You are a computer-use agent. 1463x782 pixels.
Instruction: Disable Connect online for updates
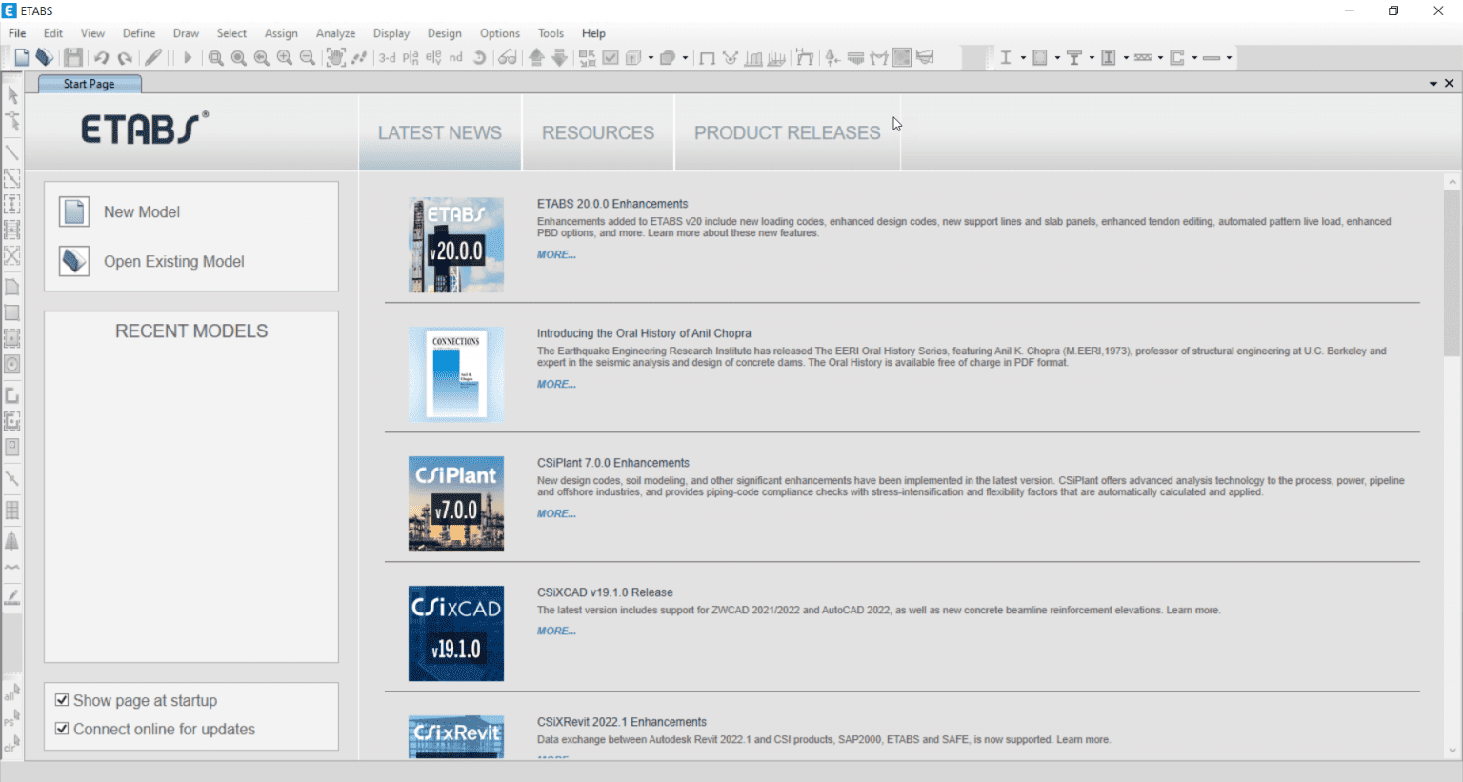click(x=62, y=729)
